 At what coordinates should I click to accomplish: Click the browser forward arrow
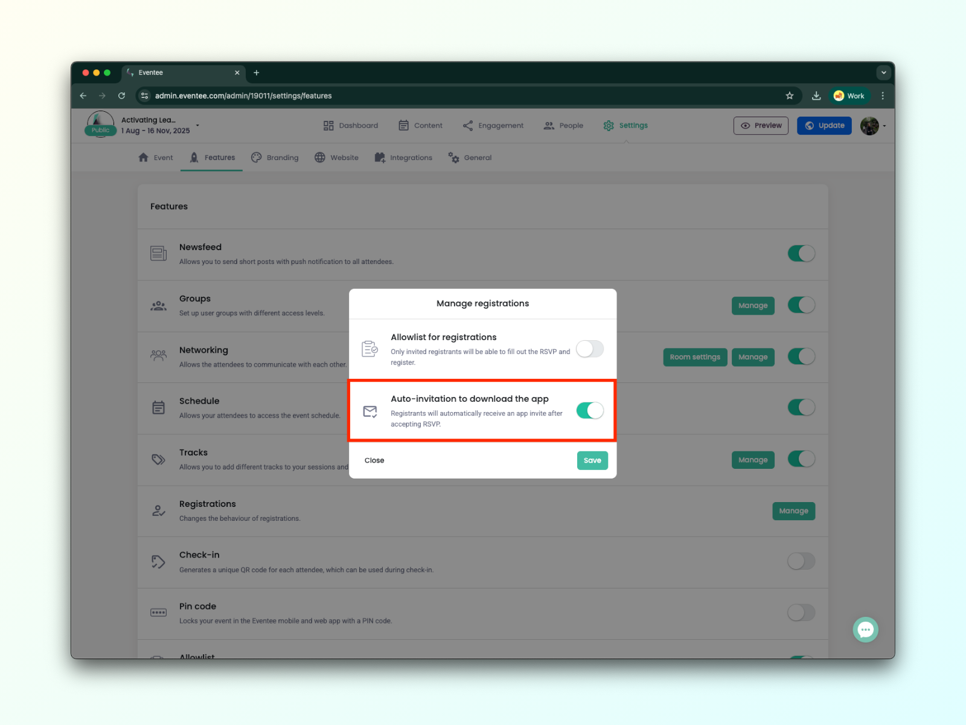tap(102, 95)
